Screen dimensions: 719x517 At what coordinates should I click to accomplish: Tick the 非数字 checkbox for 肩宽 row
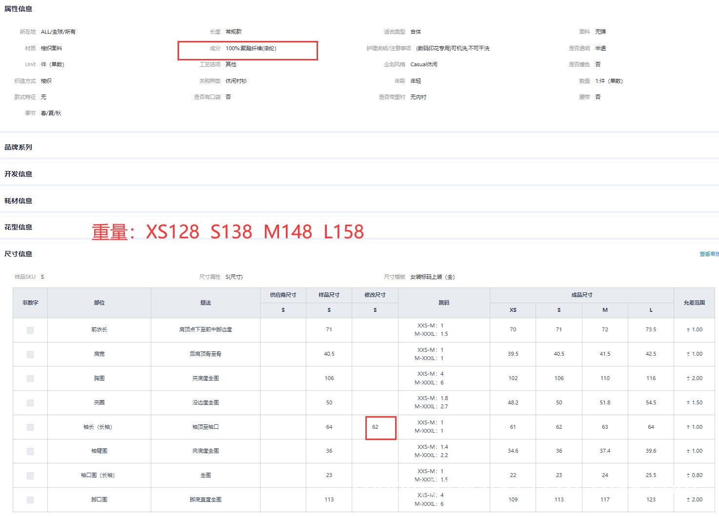30,354
